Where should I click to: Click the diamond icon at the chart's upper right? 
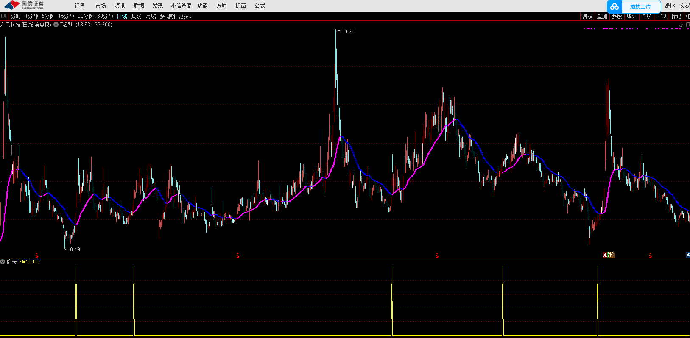tap(681, 25)
